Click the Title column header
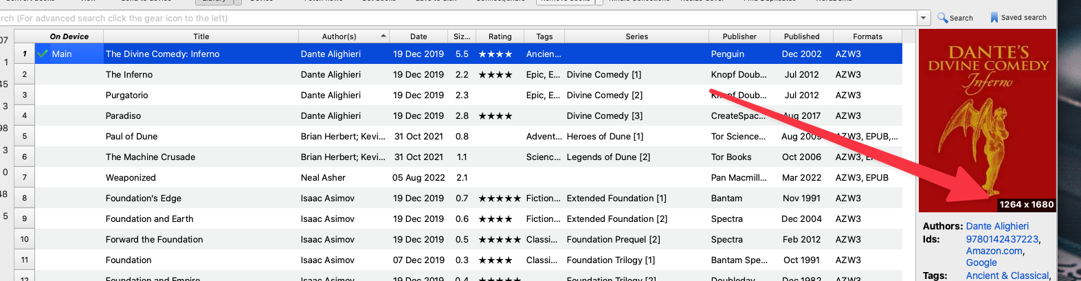This screenshot has height=281, width=1081. click(201, 36)
